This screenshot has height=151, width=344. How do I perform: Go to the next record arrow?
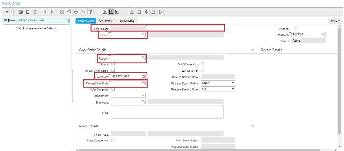click(x=52, y=12)
